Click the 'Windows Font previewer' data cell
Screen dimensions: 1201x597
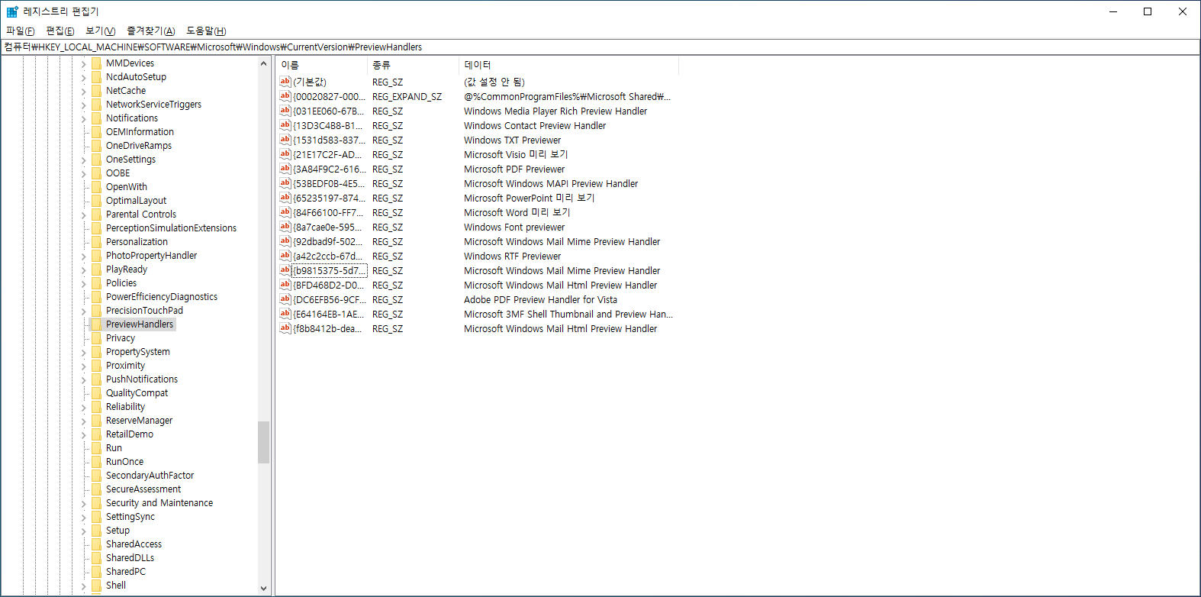pos(514,228)
